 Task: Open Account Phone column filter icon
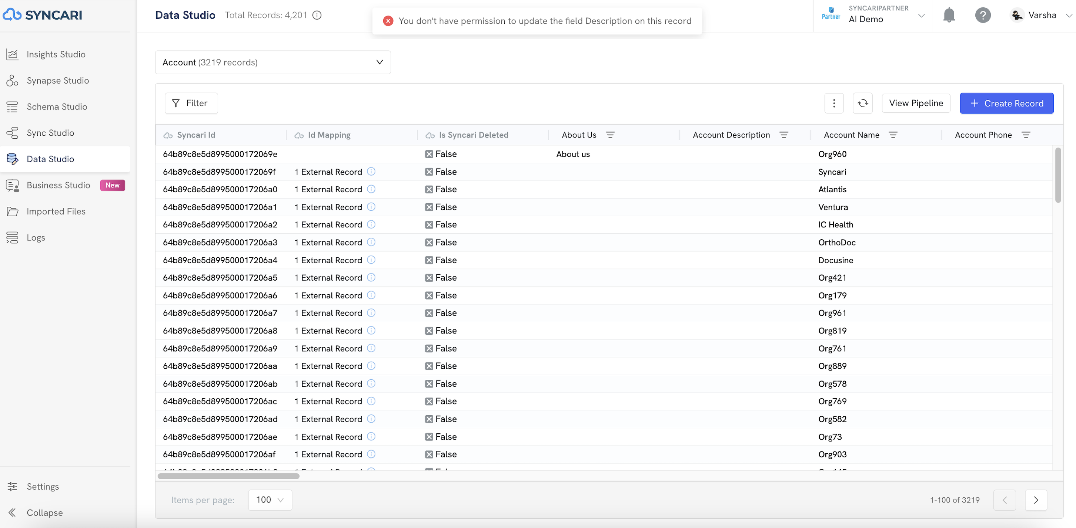tap(1026, 135)
